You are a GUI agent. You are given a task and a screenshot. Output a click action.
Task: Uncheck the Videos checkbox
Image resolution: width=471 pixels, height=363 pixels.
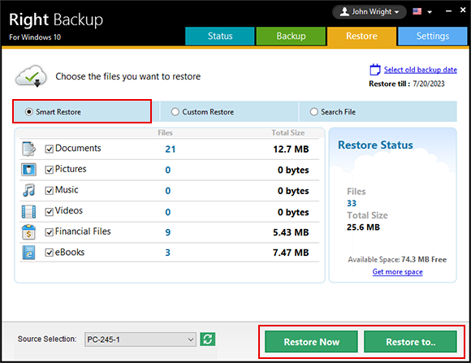coord(50,212)
